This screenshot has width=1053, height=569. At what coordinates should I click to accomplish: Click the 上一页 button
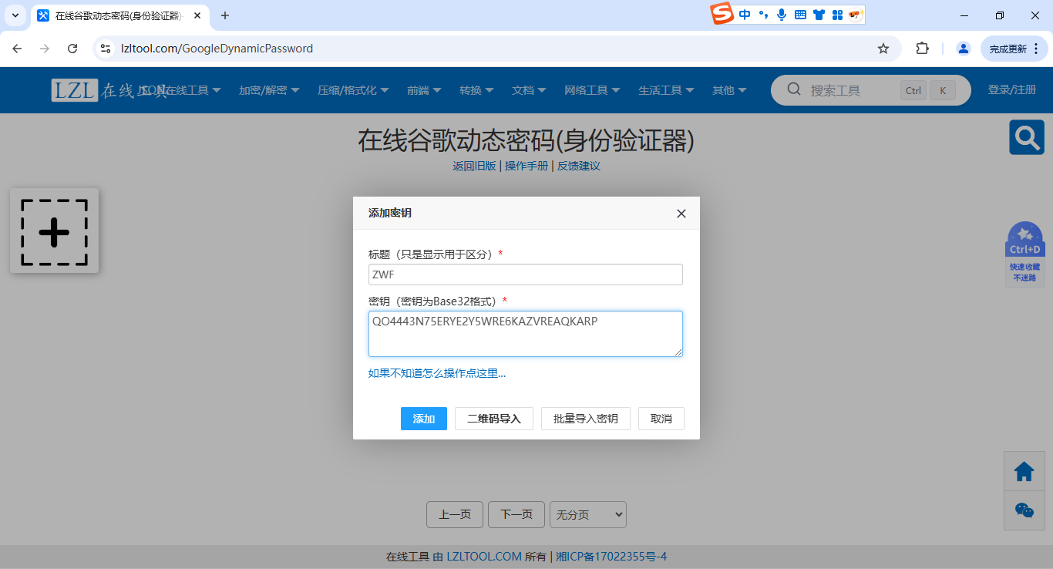[x=455, y=515]
